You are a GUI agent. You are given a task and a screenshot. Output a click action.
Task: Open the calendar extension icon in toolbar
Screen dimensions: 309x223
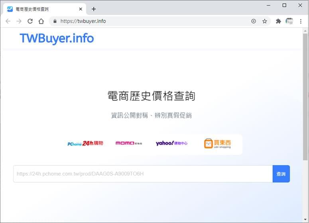(x=289, y=21)
